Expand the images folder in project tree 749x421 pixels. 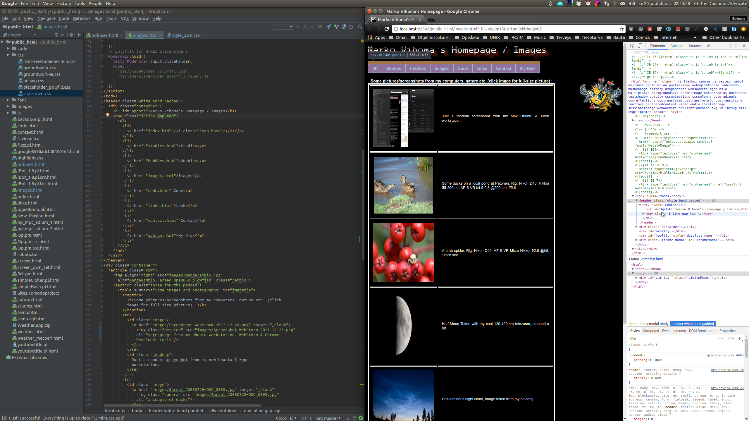8,106
